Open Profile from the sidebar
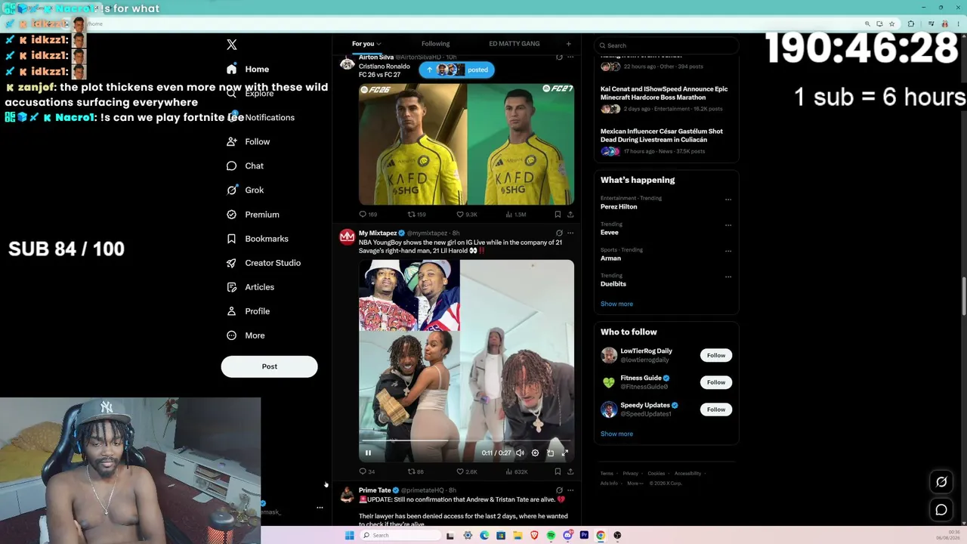This screenshot has height=544, width=967. [248, 311]
